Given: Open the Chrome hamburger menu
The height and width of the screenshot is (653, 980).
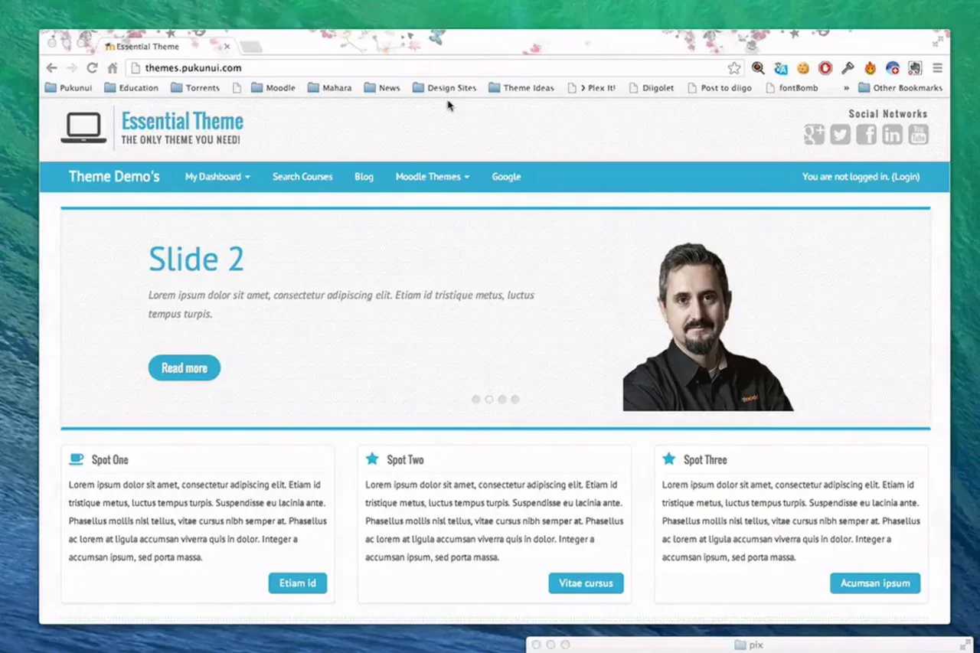Looking at the screenshot, I should [937, 68].
